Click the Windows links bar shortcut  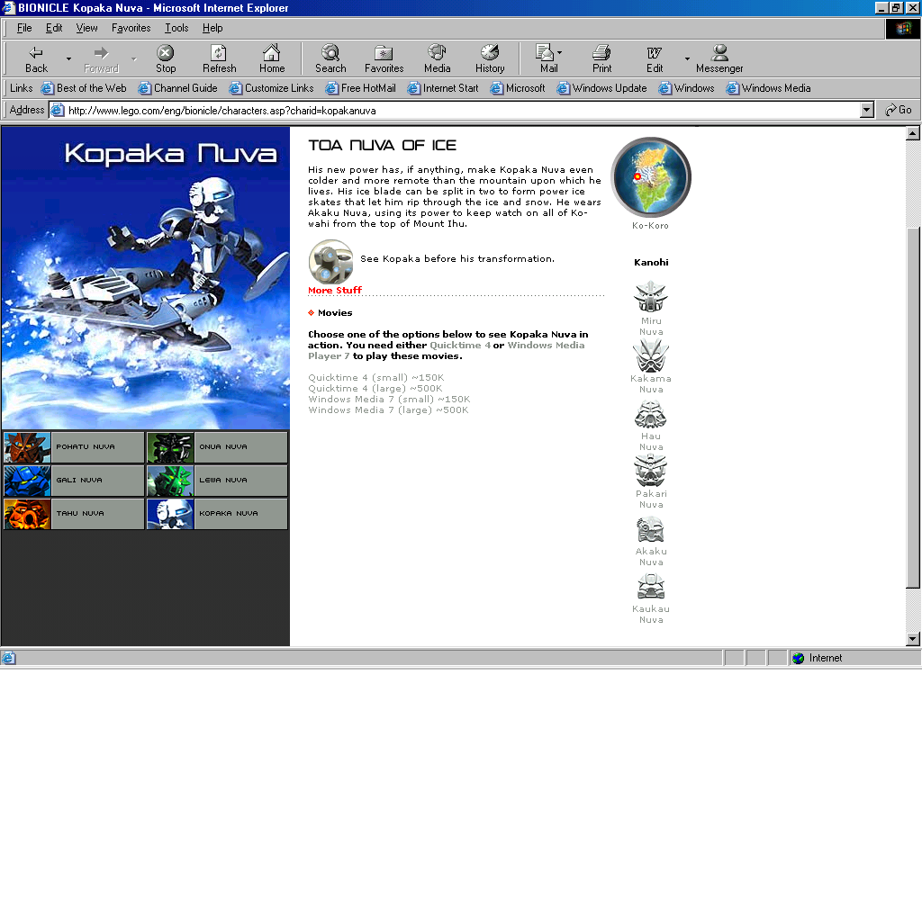[x=686, y=88]
